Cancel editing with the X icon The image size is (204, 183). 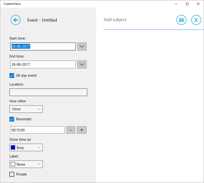[196, 20]
